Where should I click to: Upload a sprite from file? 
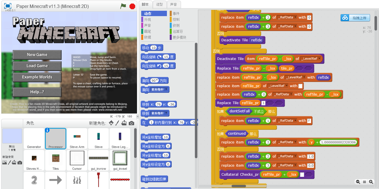[x=124, y=123]
